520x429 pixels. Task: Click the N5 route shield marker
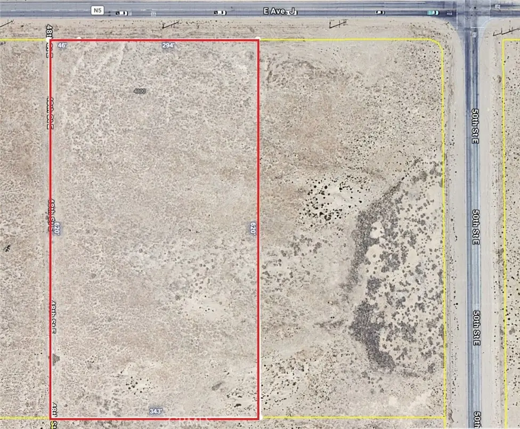(97, 10)
